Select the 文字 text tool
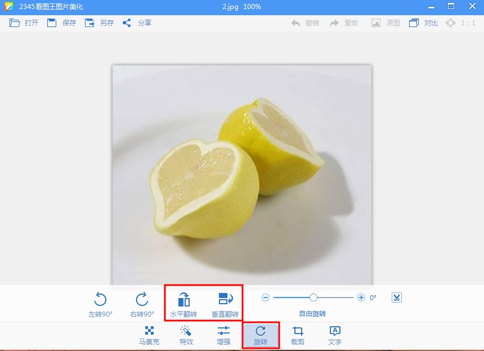This screenshot has width=484, height=351. coord(335,335)
